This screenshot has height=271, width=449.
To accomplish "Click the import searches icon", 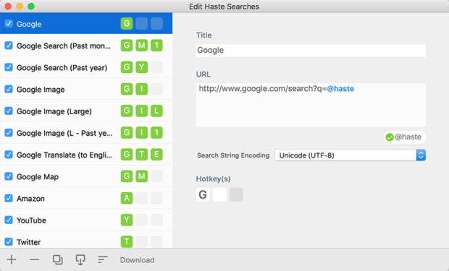I will (x=80, y=259).
